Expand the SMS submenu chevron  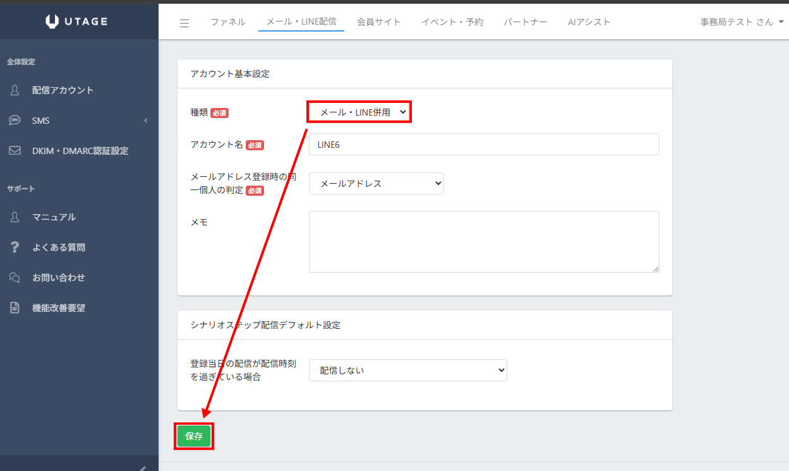pos(146,121)
